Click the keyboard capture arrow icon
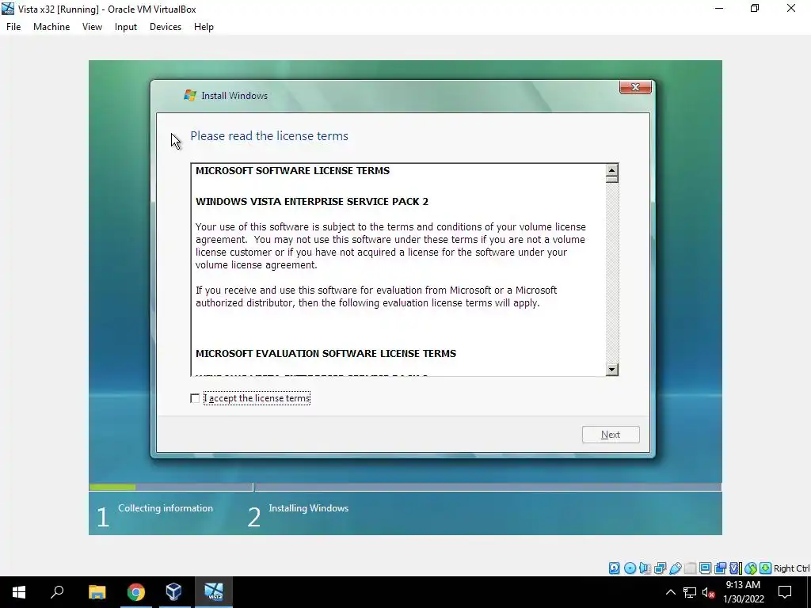Viewport: 811px width, 608px height. 766,568
